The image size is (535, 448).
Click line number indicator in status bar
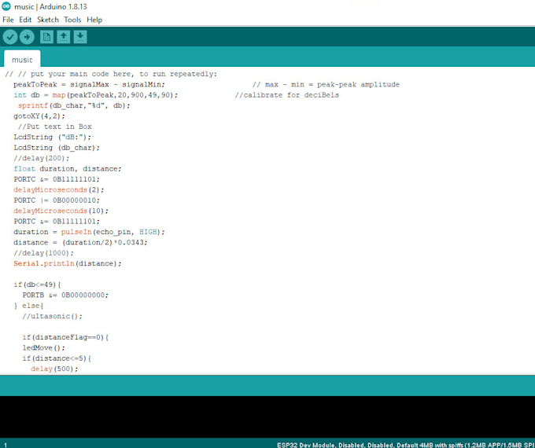6,444
